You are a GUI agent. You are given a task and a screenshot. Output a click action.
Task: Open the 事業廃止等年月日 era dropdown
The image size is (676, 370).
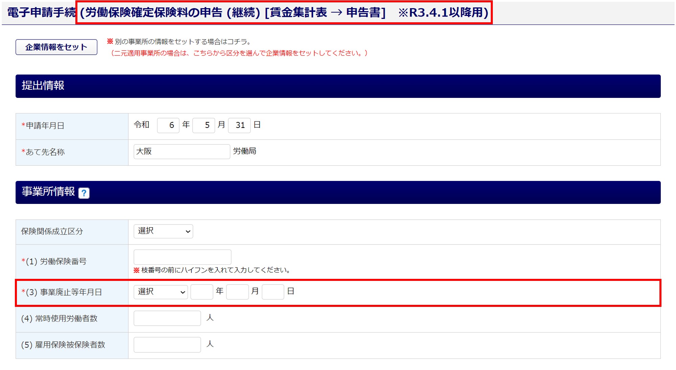point(161,292)
